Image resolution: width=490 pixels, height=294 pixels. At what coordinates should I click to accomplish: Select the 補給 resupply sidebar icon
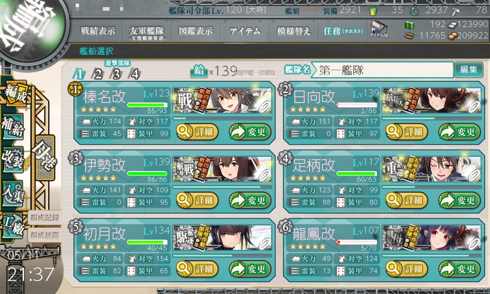click(13, 127)
